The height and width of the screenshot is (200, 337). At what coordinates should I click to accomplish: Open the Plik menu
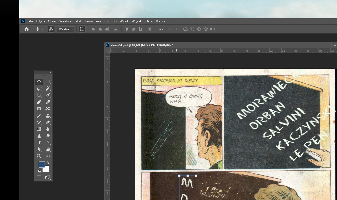31,21
